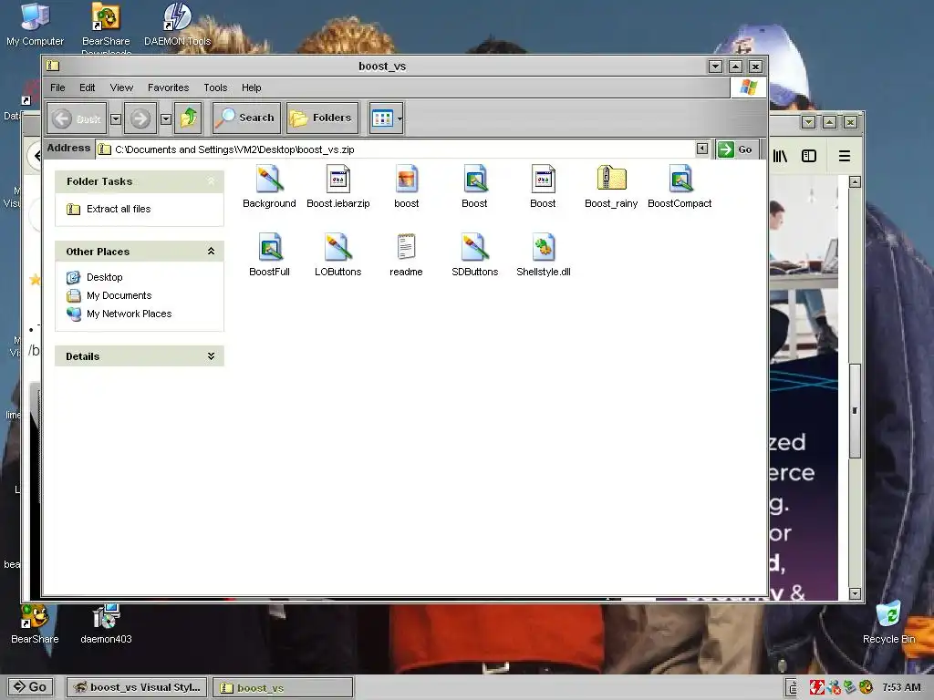This screenshot has width=934, height=700.
Task: Select the Shellstyle.dll file
Action: (544, 255)
